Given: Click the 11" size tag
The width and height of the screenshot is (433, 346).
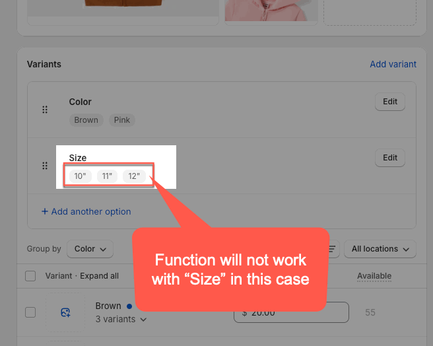Looking at the screenshot, I should 107,176.
